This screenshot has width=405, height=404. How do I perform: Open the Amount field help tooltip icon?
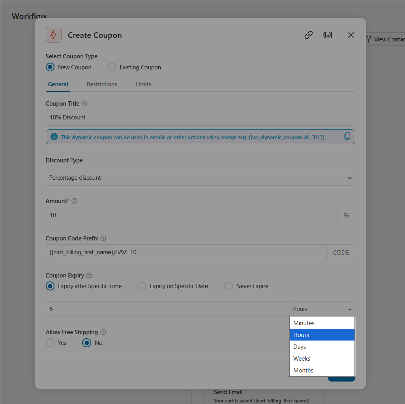(74, 201)
